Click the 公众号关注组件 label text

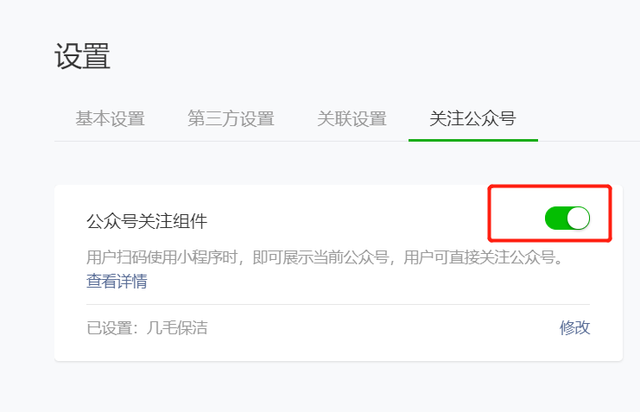click(x=147, y=221)
